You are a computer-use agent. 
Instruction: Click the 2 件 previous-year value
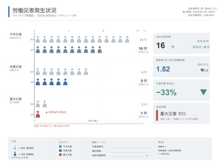click(x=144, y=104)
